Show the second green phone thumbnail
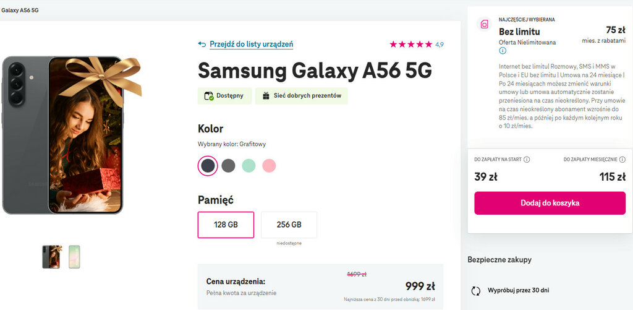Screen dimensions: 633x310 point(74,257)
